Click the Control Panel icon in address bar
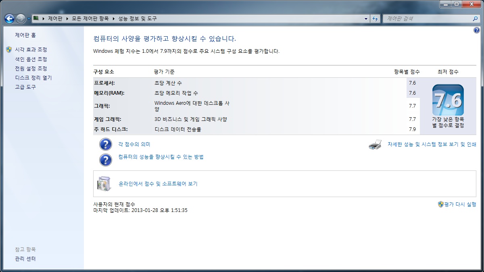The width and height of the screenshot is (484, 272). pyautogui.click(x=36, y=18)
